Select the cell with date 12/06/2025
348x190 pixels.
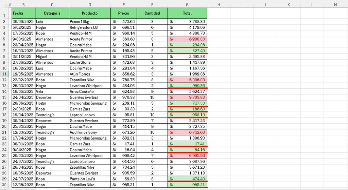(x=23, y=185)
